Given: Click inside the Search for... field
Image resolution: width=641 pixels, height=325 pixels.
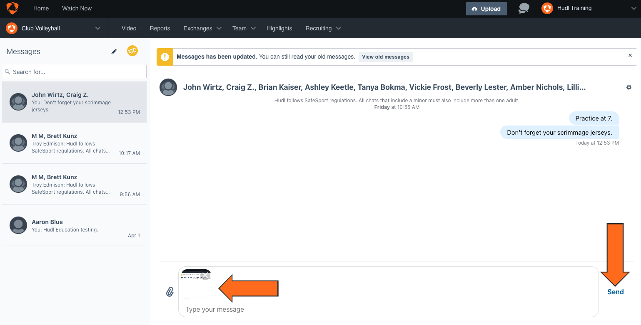Looking at the screenshot, I should pyautogui.click(x=74, y=71).
